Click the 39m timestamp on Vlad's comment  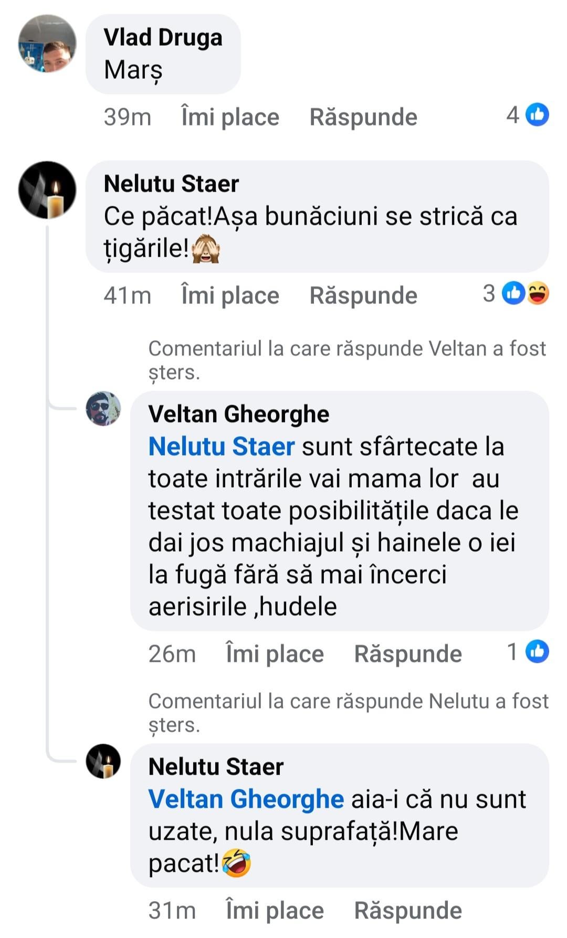click(127, 117)
